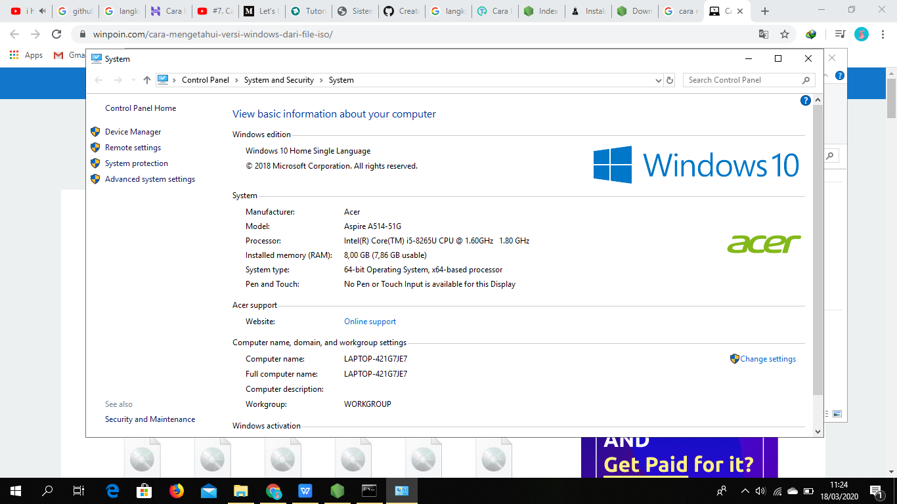Open Advanced system settings

click(x=150, y=179)
